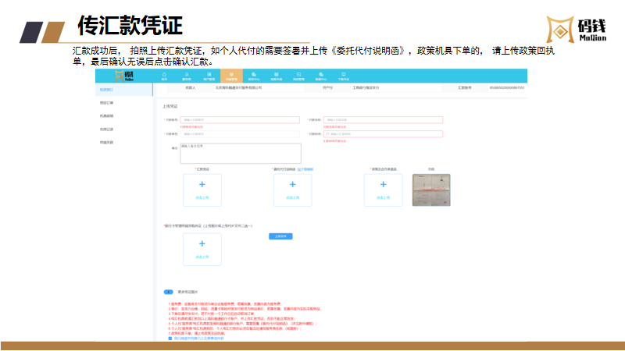Click the home icon in the top navigation

164,75
